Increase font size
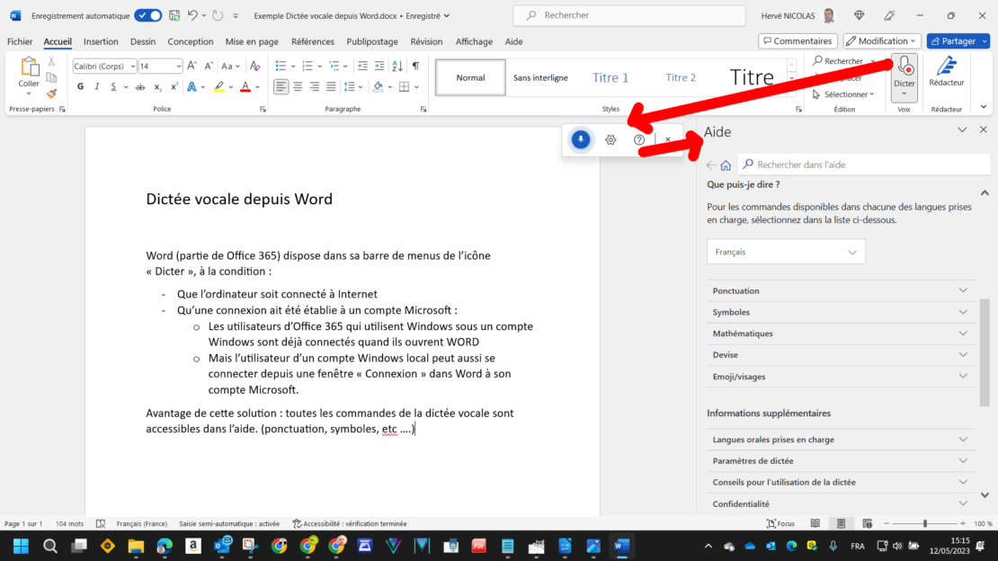Viewport: 998px width, 561px height. point(192,67)
